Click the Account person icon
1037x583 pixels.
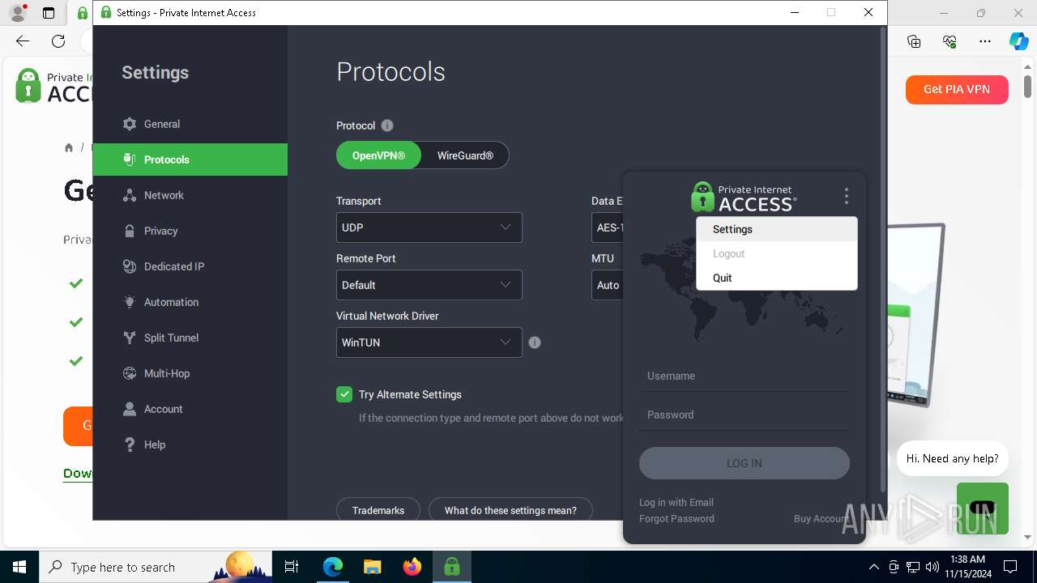tap(130, 409)
